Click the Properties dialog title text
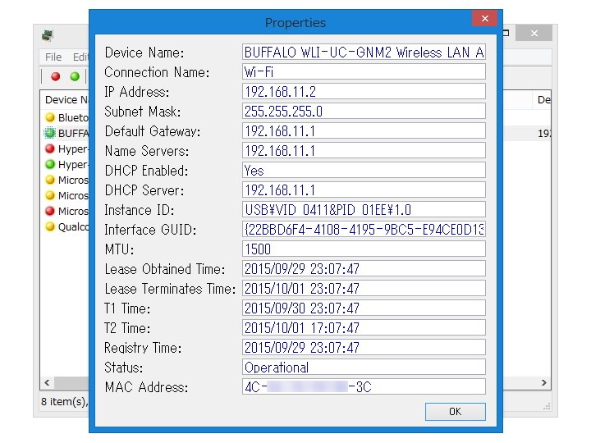Screen dimensions: 591x443 coord(295,23)
